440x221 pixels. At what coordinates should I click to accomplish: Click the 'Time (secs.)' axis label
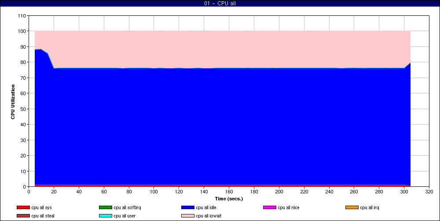pyautogui.click(x=229, y=199)
